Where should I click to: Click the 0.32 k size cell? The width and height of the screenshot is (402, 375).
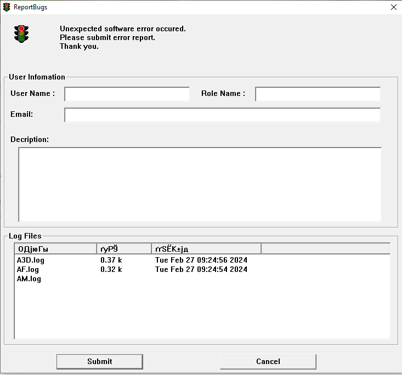(111, 270)
